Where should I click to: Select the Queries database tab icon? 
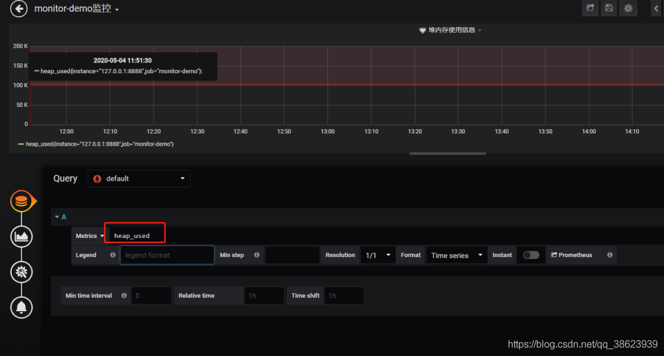coord(22,201)
